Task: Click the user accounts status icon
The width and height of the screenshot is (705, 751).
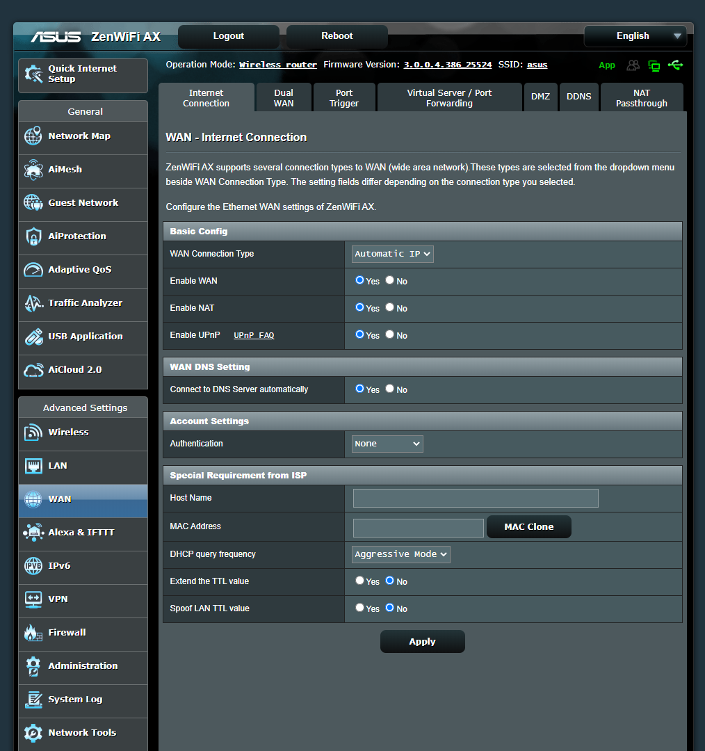Action: (633, 65)
